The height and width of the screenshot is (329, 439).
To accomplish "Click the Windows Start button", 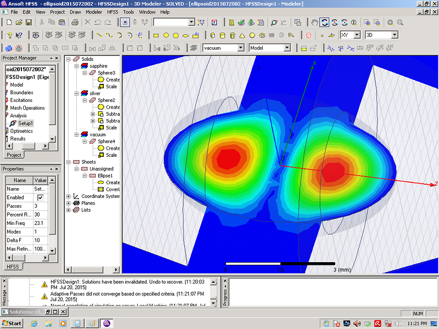I will pos(12,323).
